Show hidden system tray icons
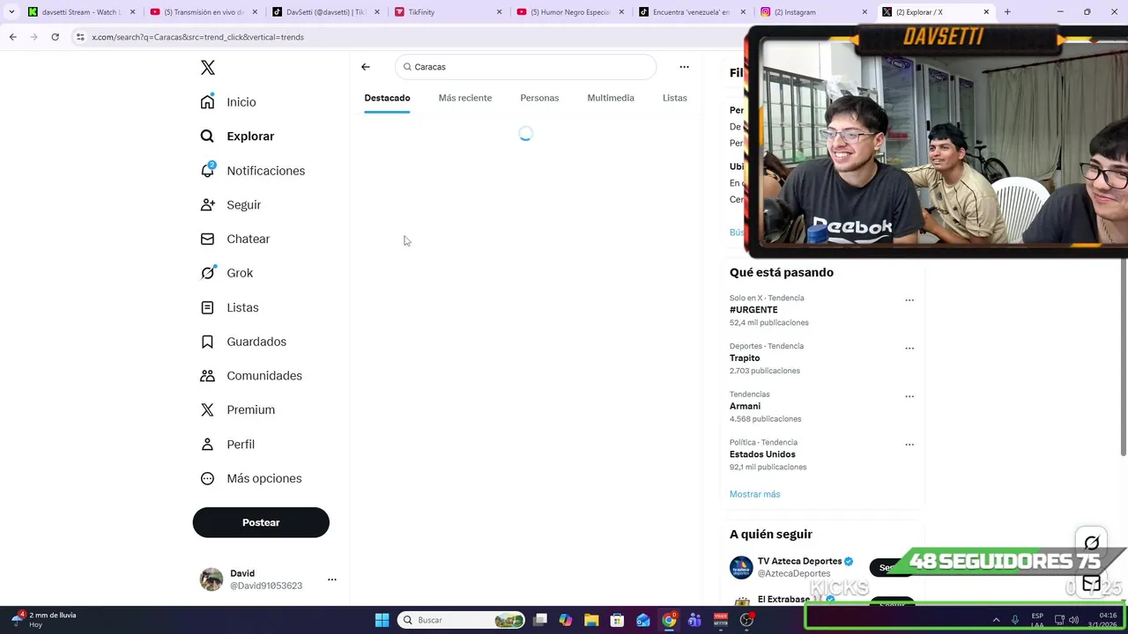 [x=996, y=620]
